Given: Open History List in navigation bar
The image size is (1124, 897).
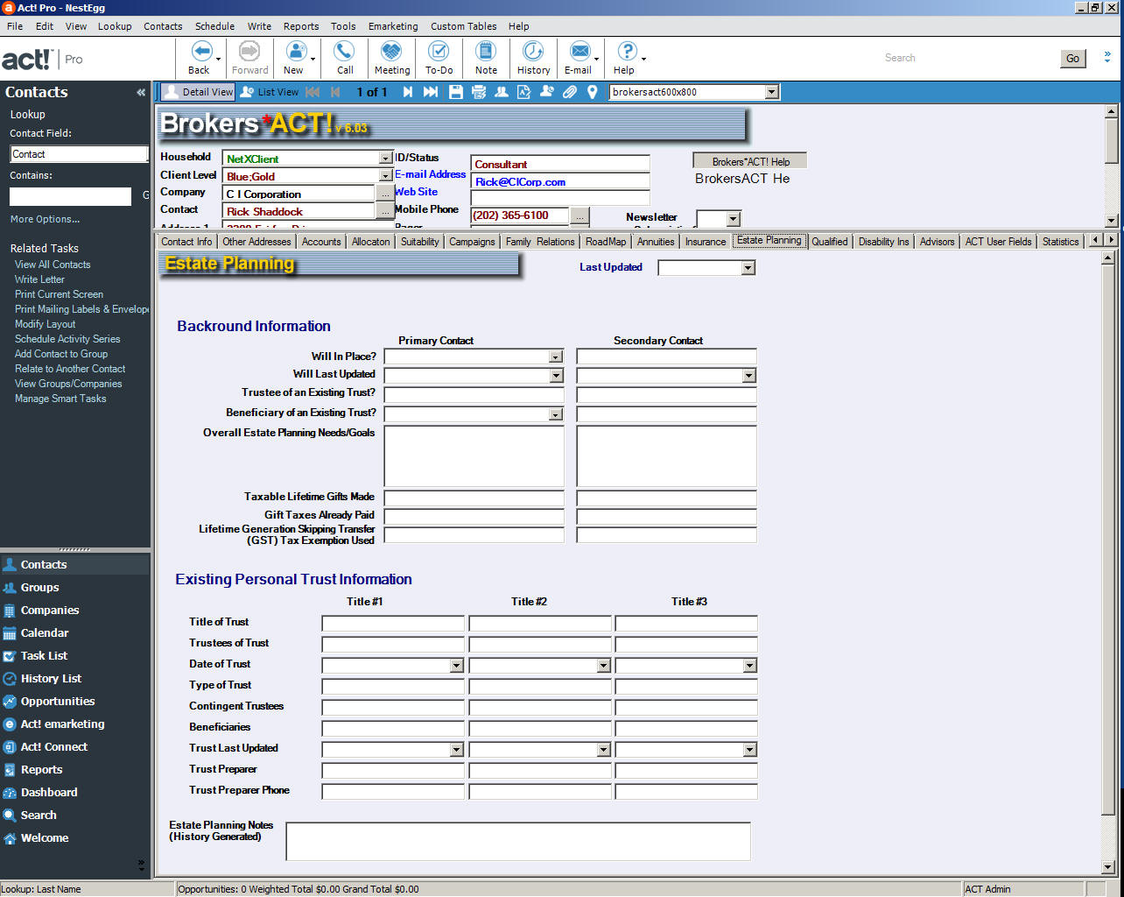Looking at the screenshot, I should pyautogui.click(x=51, y=679).
